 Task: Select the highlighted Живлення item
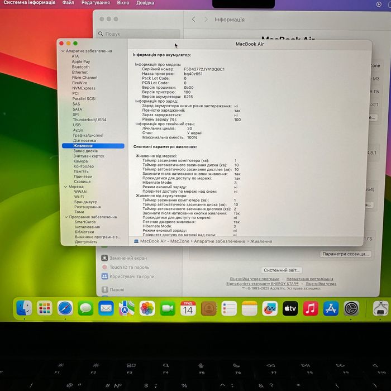pos(93,146)
